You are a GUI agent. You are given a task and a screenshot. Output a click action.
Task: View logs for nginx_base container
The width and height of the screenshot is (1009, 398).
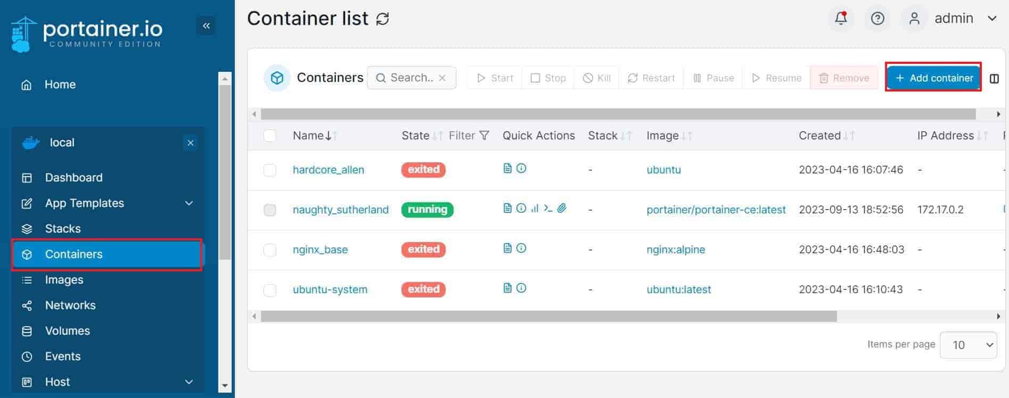(507, 248)
